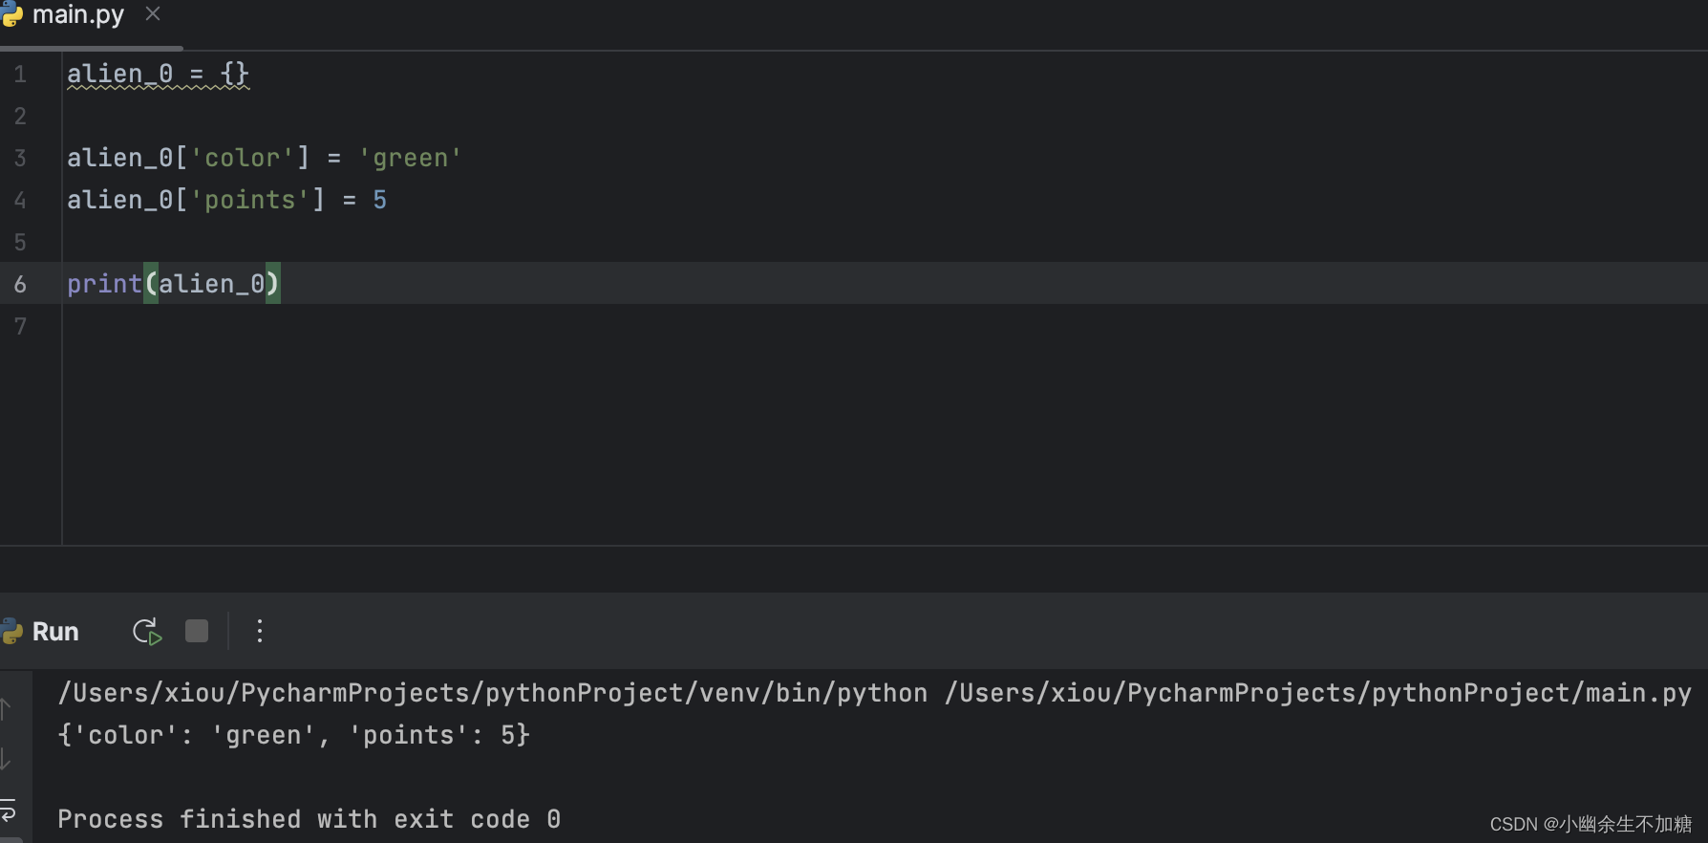Switch to the main.py tab

pyautogui.click(x=77, y=15)
